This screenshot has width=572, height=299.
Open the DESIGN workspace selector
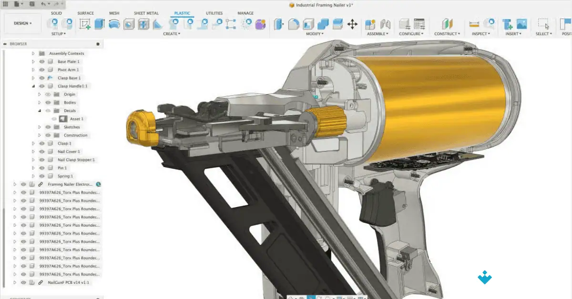click(x=22, y=23)
